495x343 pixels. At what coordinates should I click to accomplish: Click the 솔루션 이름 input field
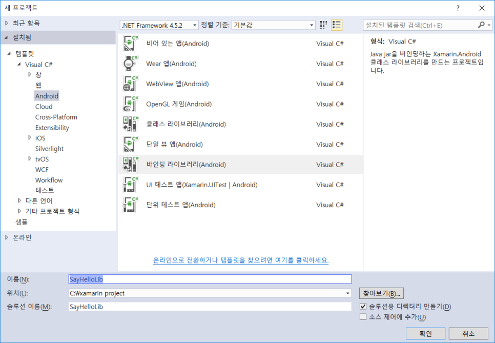coord(210,307)
